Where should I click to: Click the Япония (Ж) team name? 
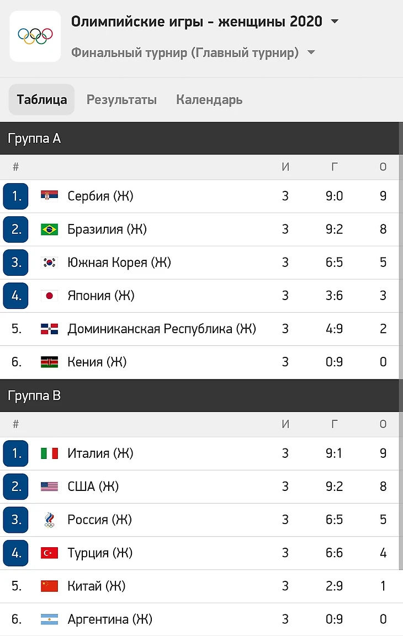[100, 296]
